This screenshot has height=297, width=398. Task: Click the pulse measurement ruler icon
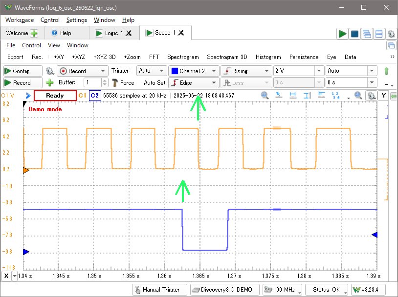coord(321,95)
